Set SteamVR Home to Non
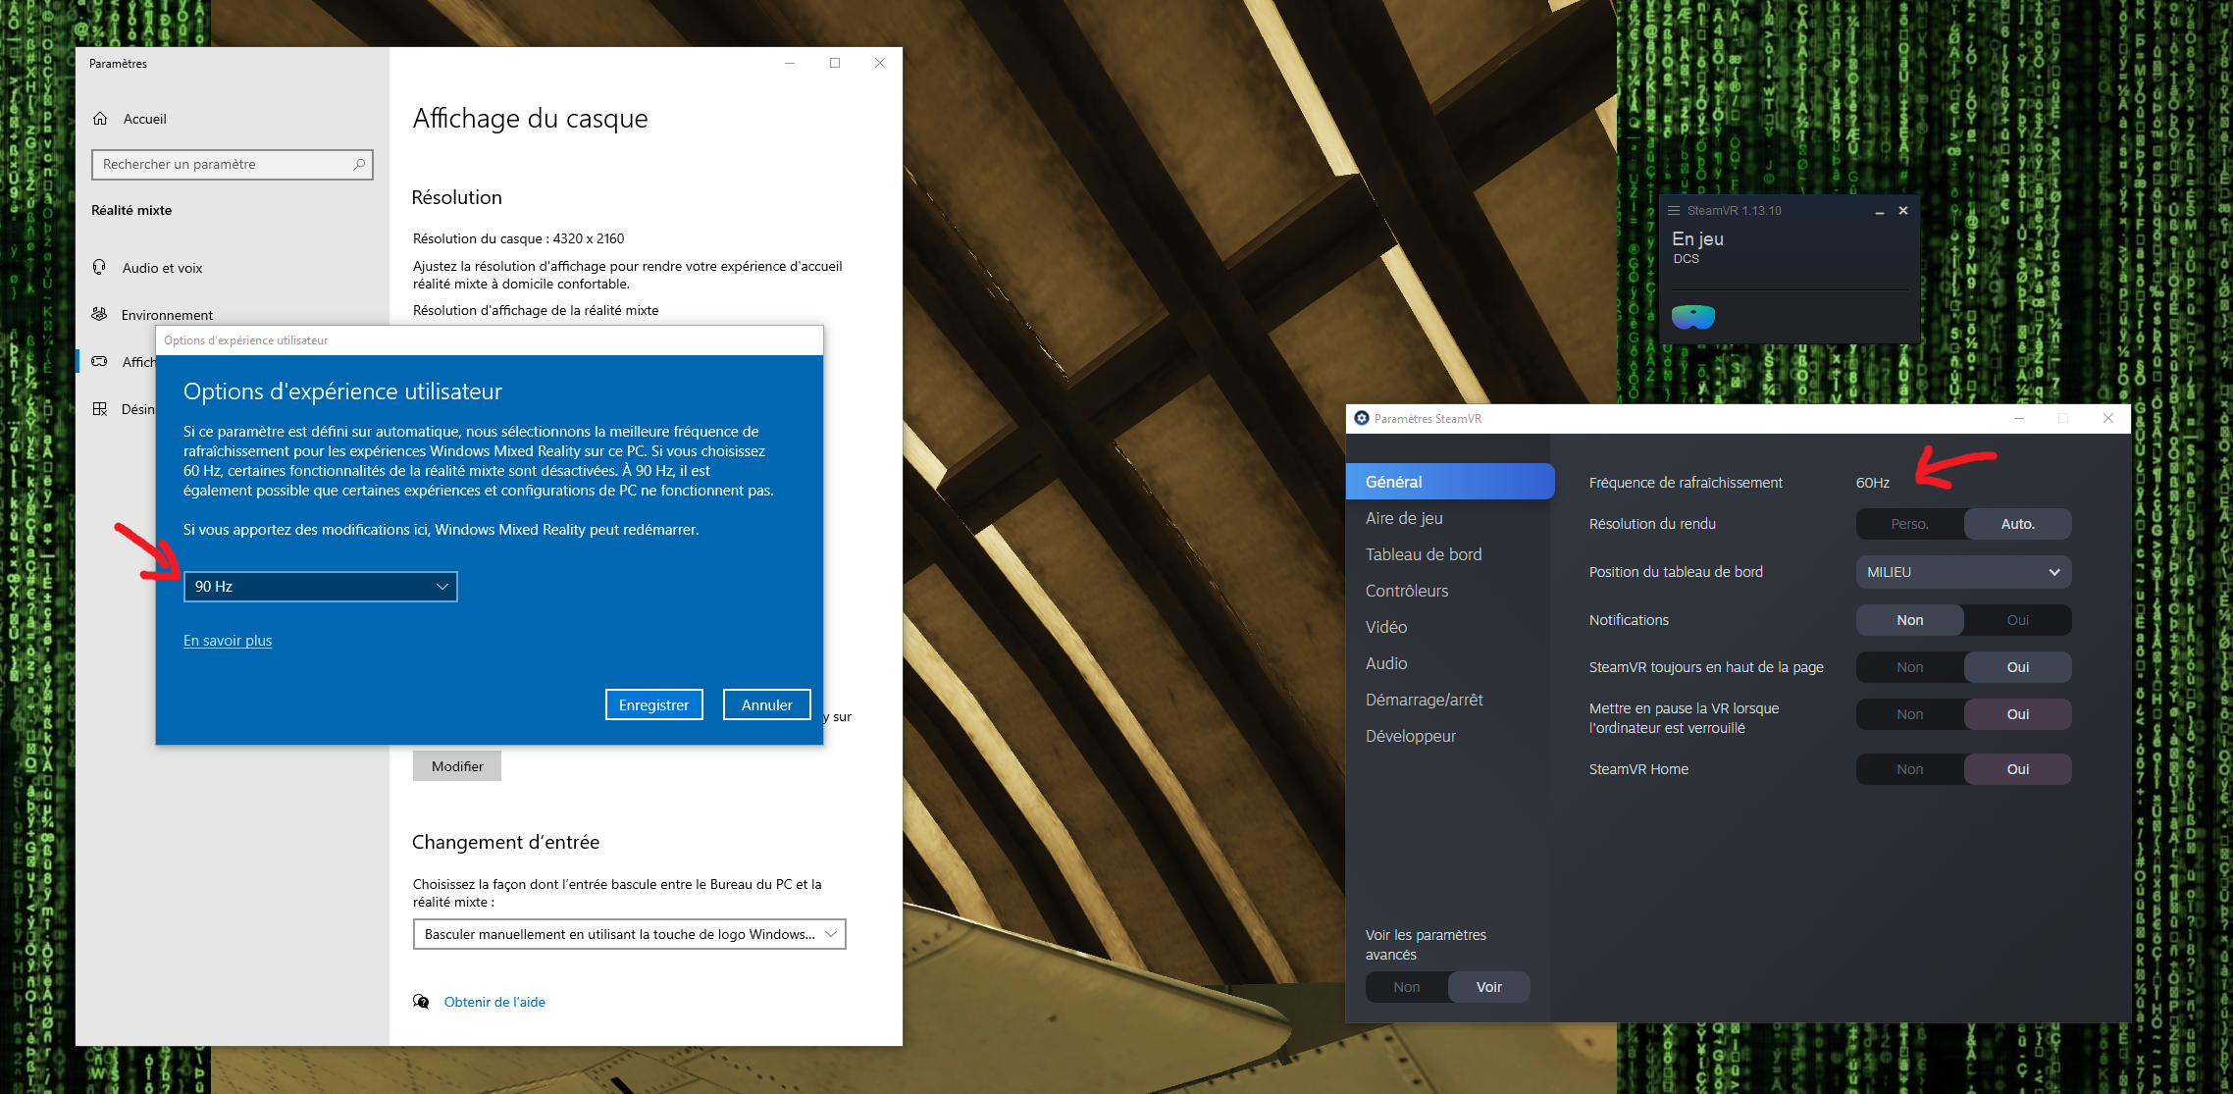2233x1094 pixels. coord(1909,769)
